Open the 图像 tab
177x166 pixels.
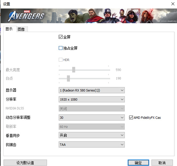[x=22, y=30]
